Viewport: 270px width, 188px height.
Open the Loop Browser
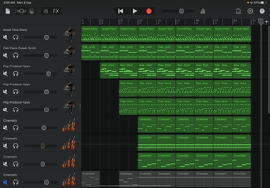(x=238, y=11)
